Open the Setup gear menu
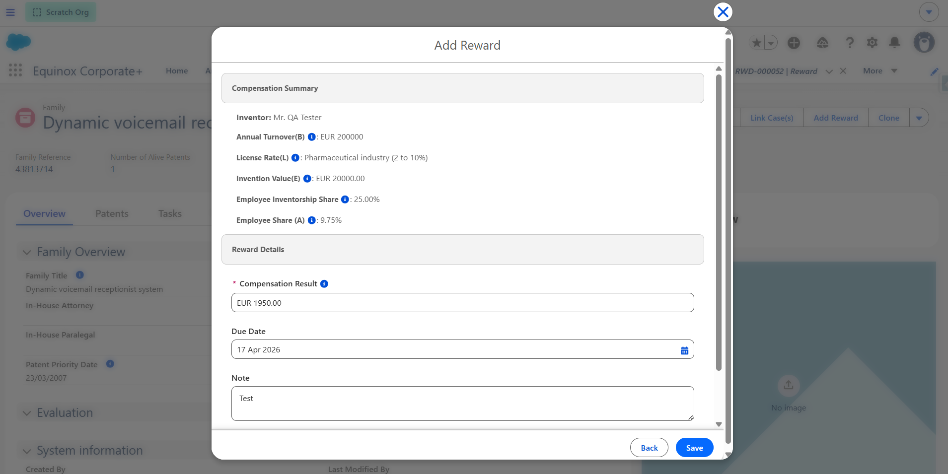 [x=872, y=43]
